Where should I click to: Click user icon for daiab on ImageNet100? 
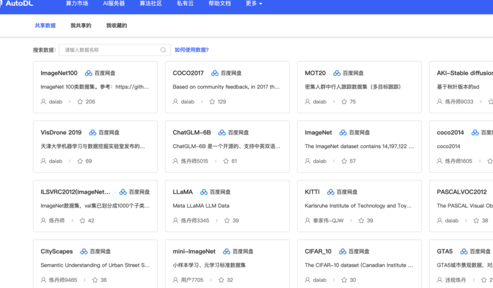tap(43, 102)
